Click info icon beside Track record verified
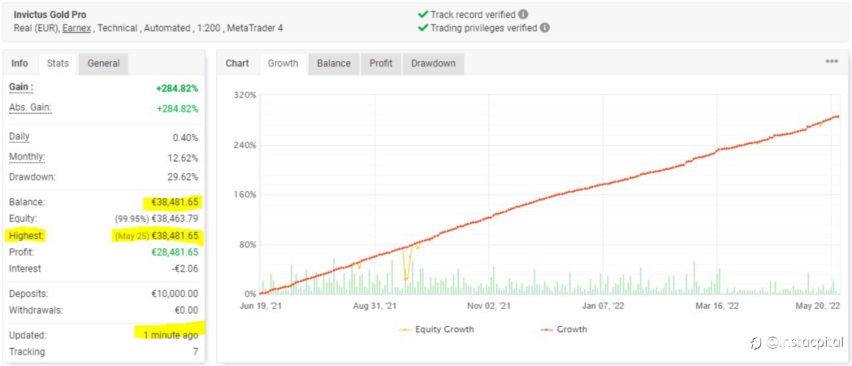Viewport: 852px width, 366px height. pos(523,15)
